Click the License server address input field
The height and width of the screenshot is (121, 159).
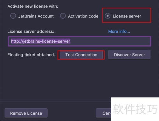[x=79, y=41]
